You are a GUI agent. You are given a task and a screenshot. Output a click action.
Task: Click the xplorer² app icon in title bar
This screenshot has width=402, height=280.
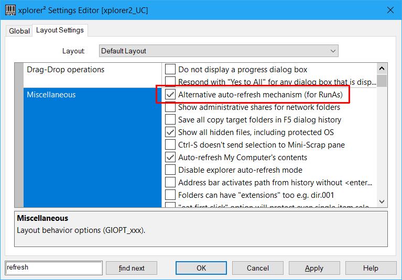(x=10, y=10)
